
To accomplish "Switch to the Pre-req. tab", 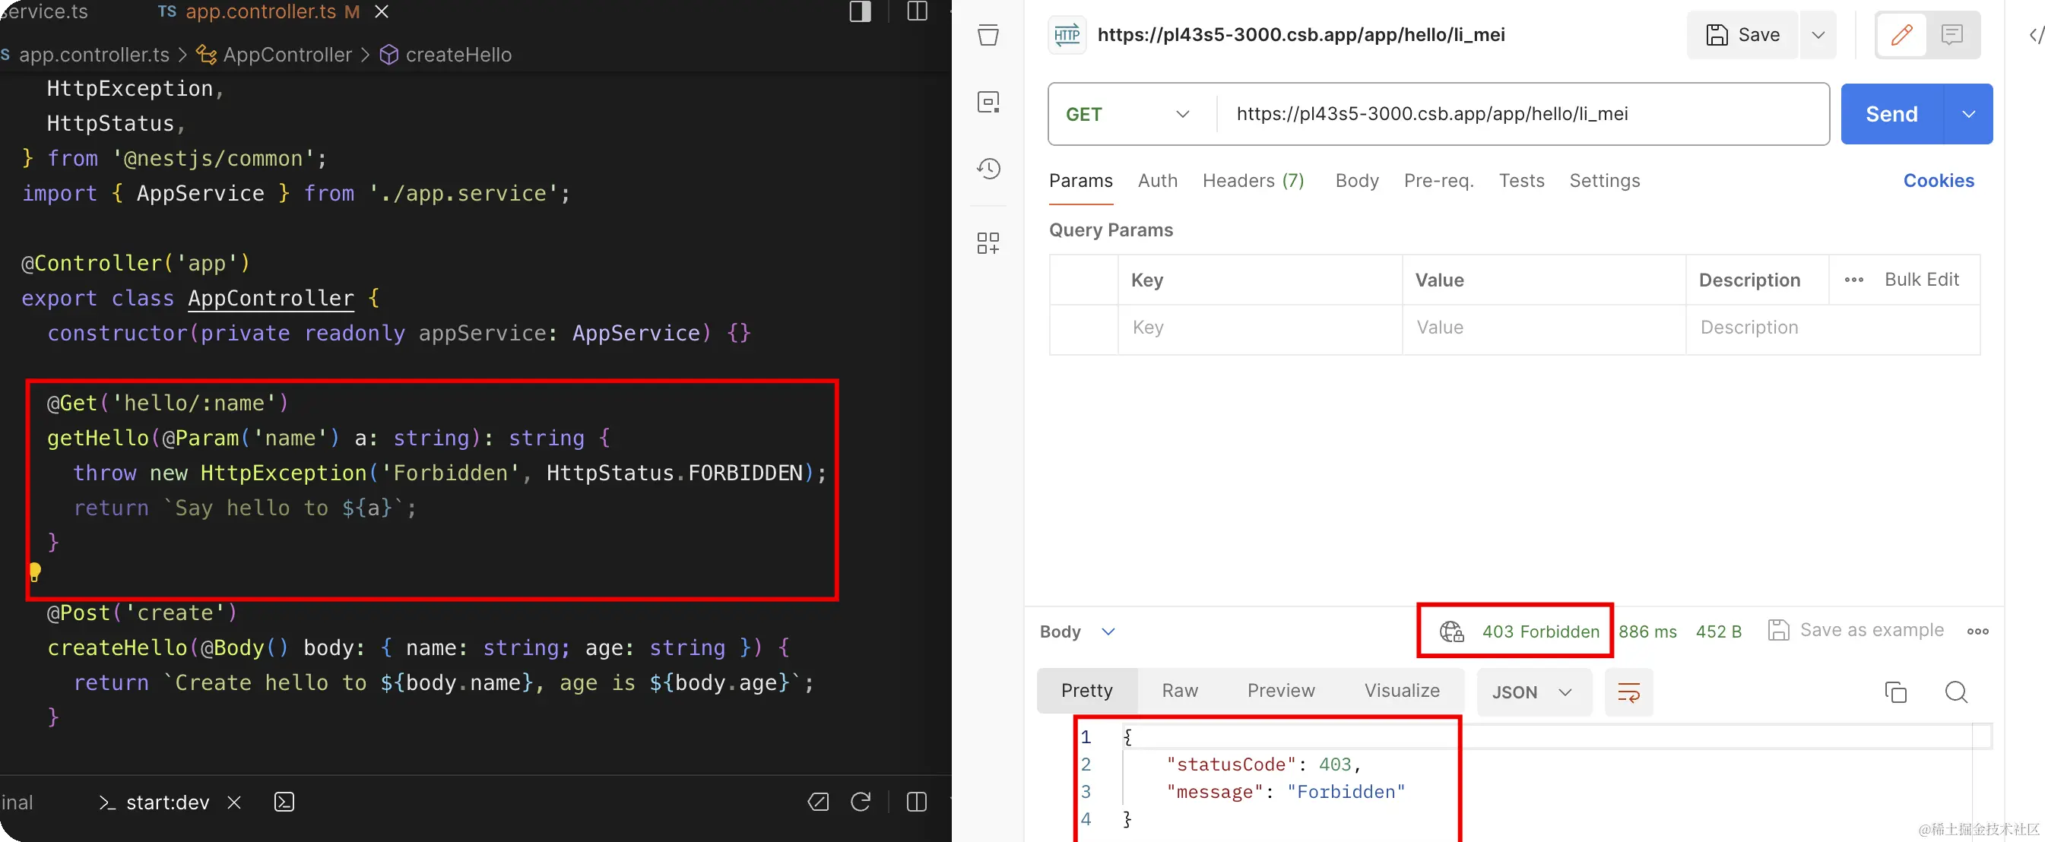I will point(1438,181).
